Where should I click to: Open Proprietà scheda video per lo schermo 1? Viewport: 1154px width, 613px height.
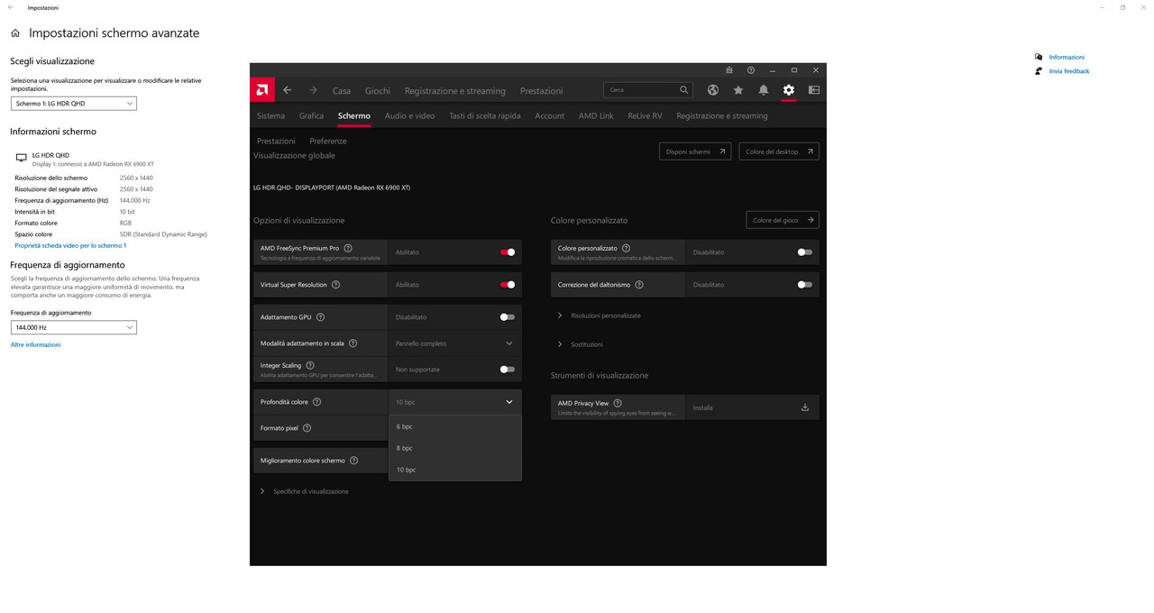tap(70, 245)
